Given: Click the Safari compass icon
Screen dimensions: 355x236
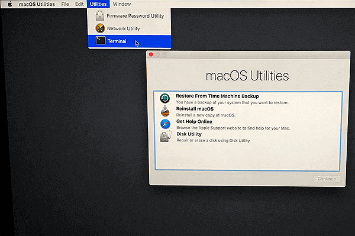Looking at the screenshot, I should pyautogui.click(x=166, y=124).
